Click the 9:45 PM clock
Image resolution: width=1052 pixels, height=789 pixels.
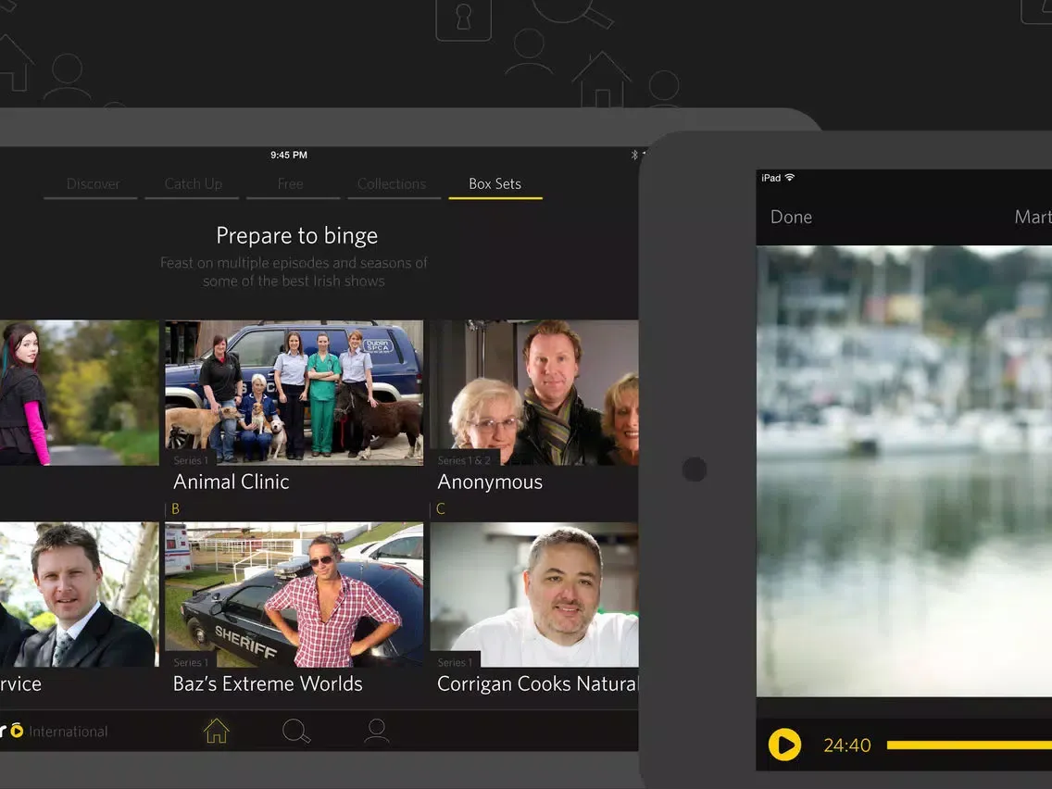(x=289, y=155)
